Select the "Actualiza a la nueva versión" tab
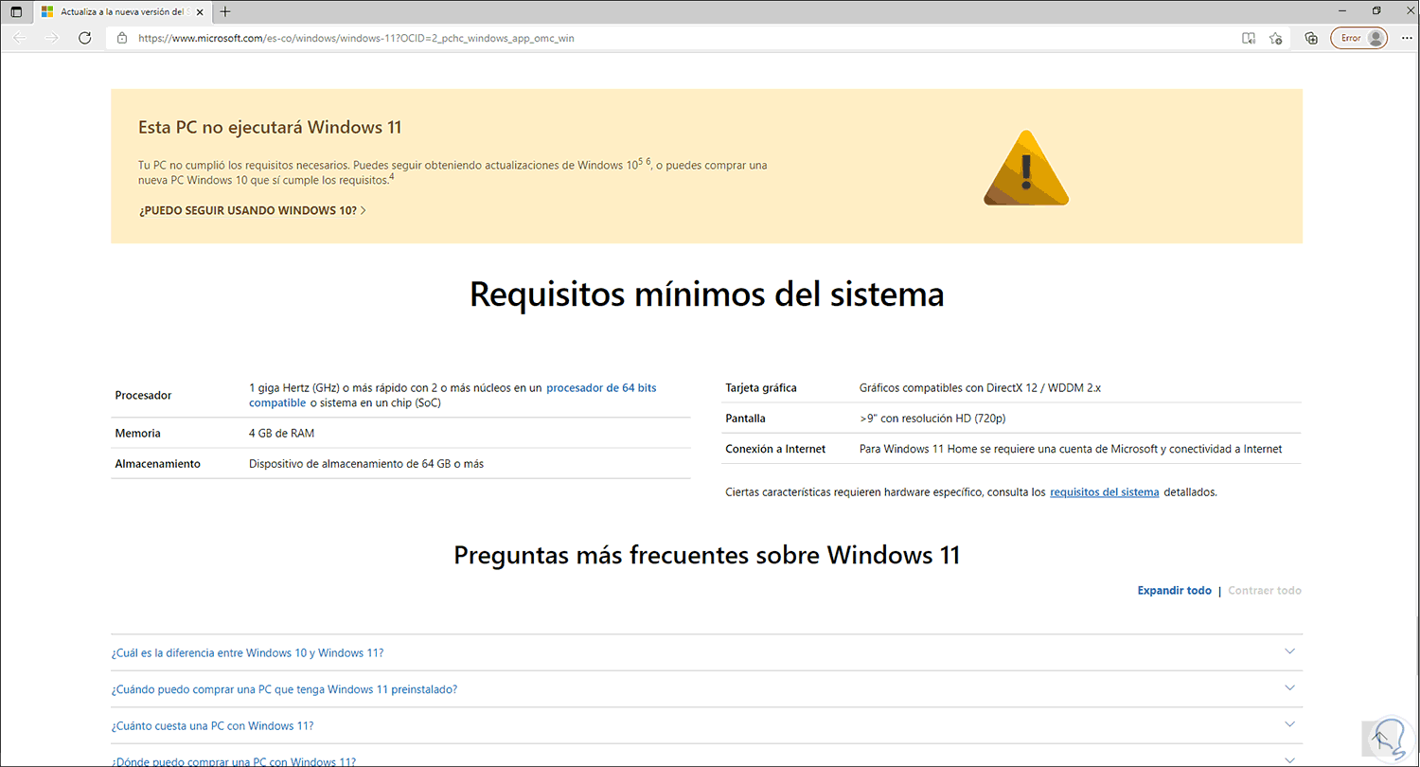Image resolution: width=1420 pixels, height=767 pixels. click(x=121, y=11)
